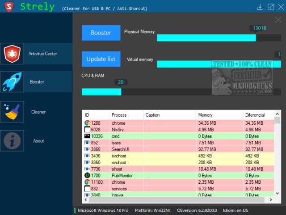Select the NisSrv process name
Image resolution: width=286 pixels, height=215 pixels.
click(118, 130)
